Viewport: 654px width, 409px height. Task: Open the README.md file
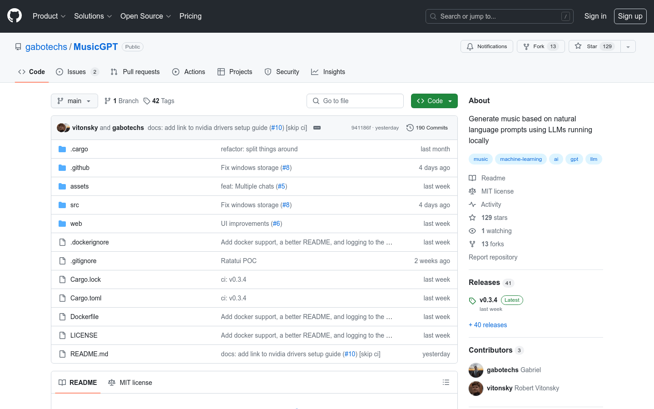(89, 354)
